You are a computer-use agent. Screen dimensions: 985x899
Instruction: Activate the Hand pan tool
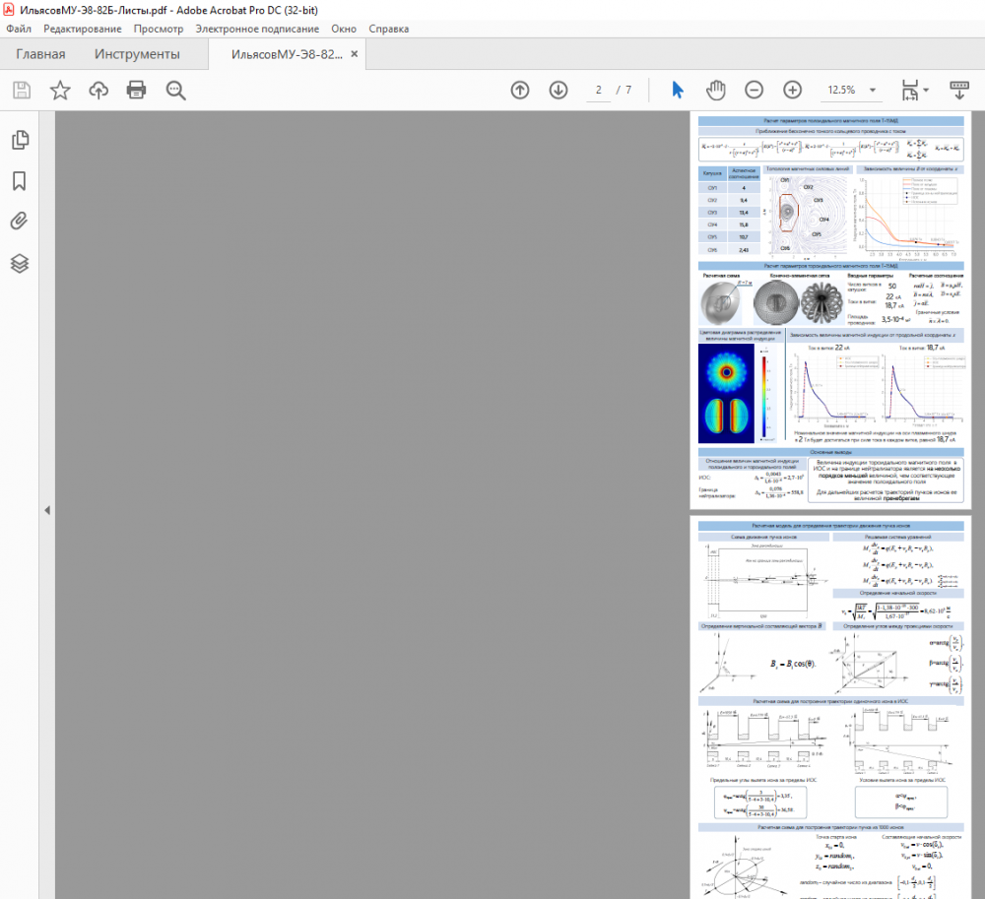716,90
